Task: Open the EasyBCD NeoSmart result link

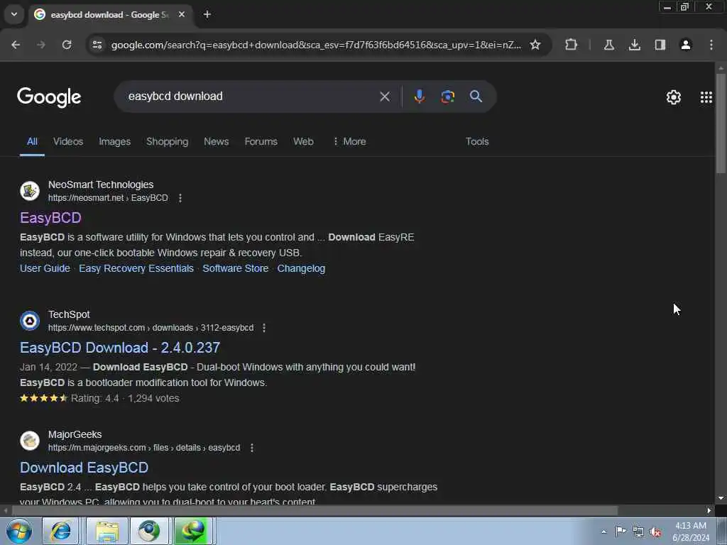Action: point(50,218)
